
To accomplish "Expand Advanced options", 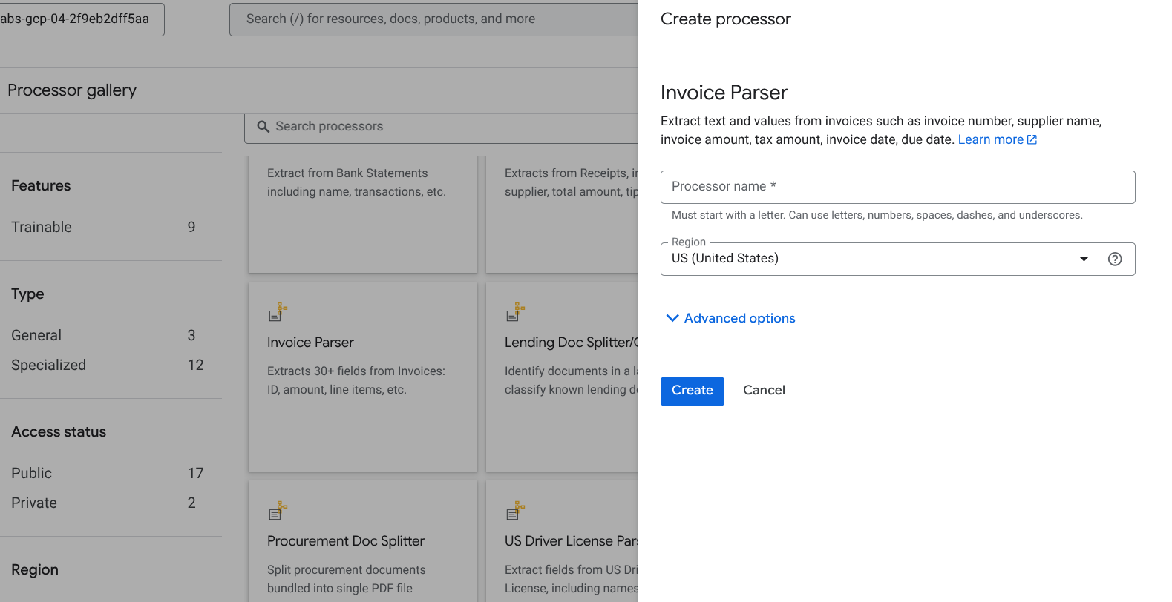I will click(739, 318).
